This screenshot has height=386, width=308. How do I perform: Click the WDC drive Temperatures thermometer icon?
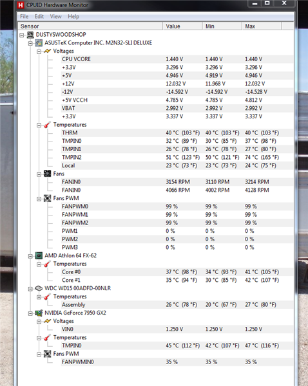47,297
